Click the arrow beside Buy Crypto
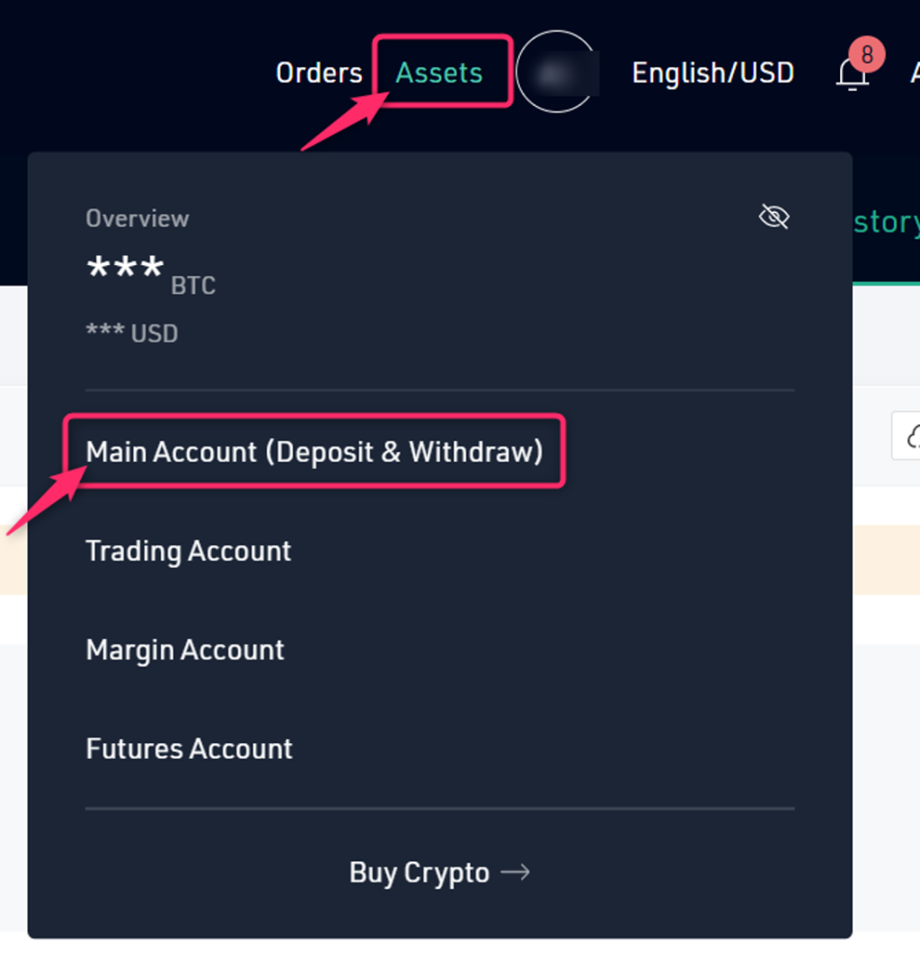The image size is (920, 955). click(515, 872)
